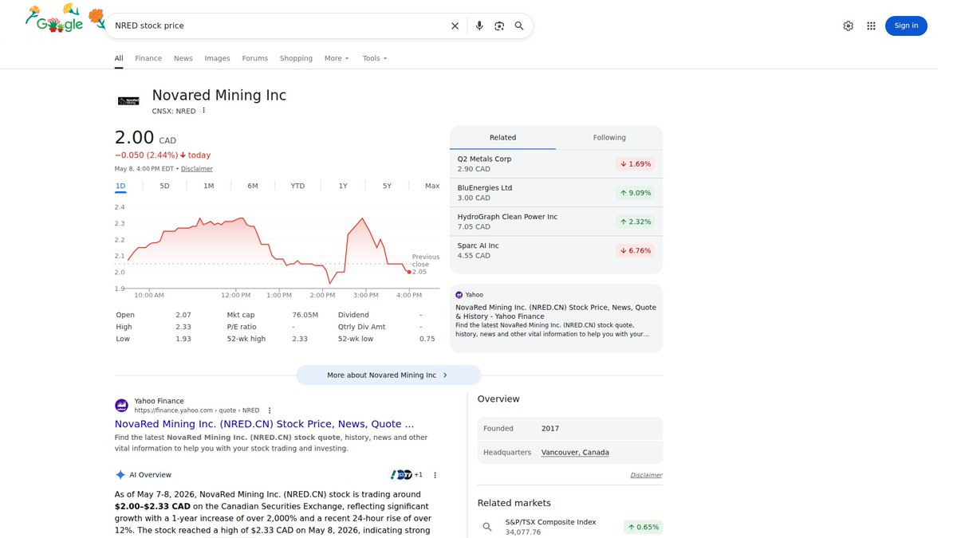The image size is (957, 538).
Task: Open the Q2 Metals Corp row
Action: (556, 164)
